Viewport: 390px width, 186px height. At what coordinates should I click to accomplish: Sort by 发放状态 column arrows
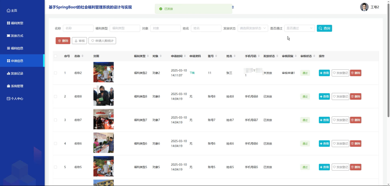tap(277, 56)
